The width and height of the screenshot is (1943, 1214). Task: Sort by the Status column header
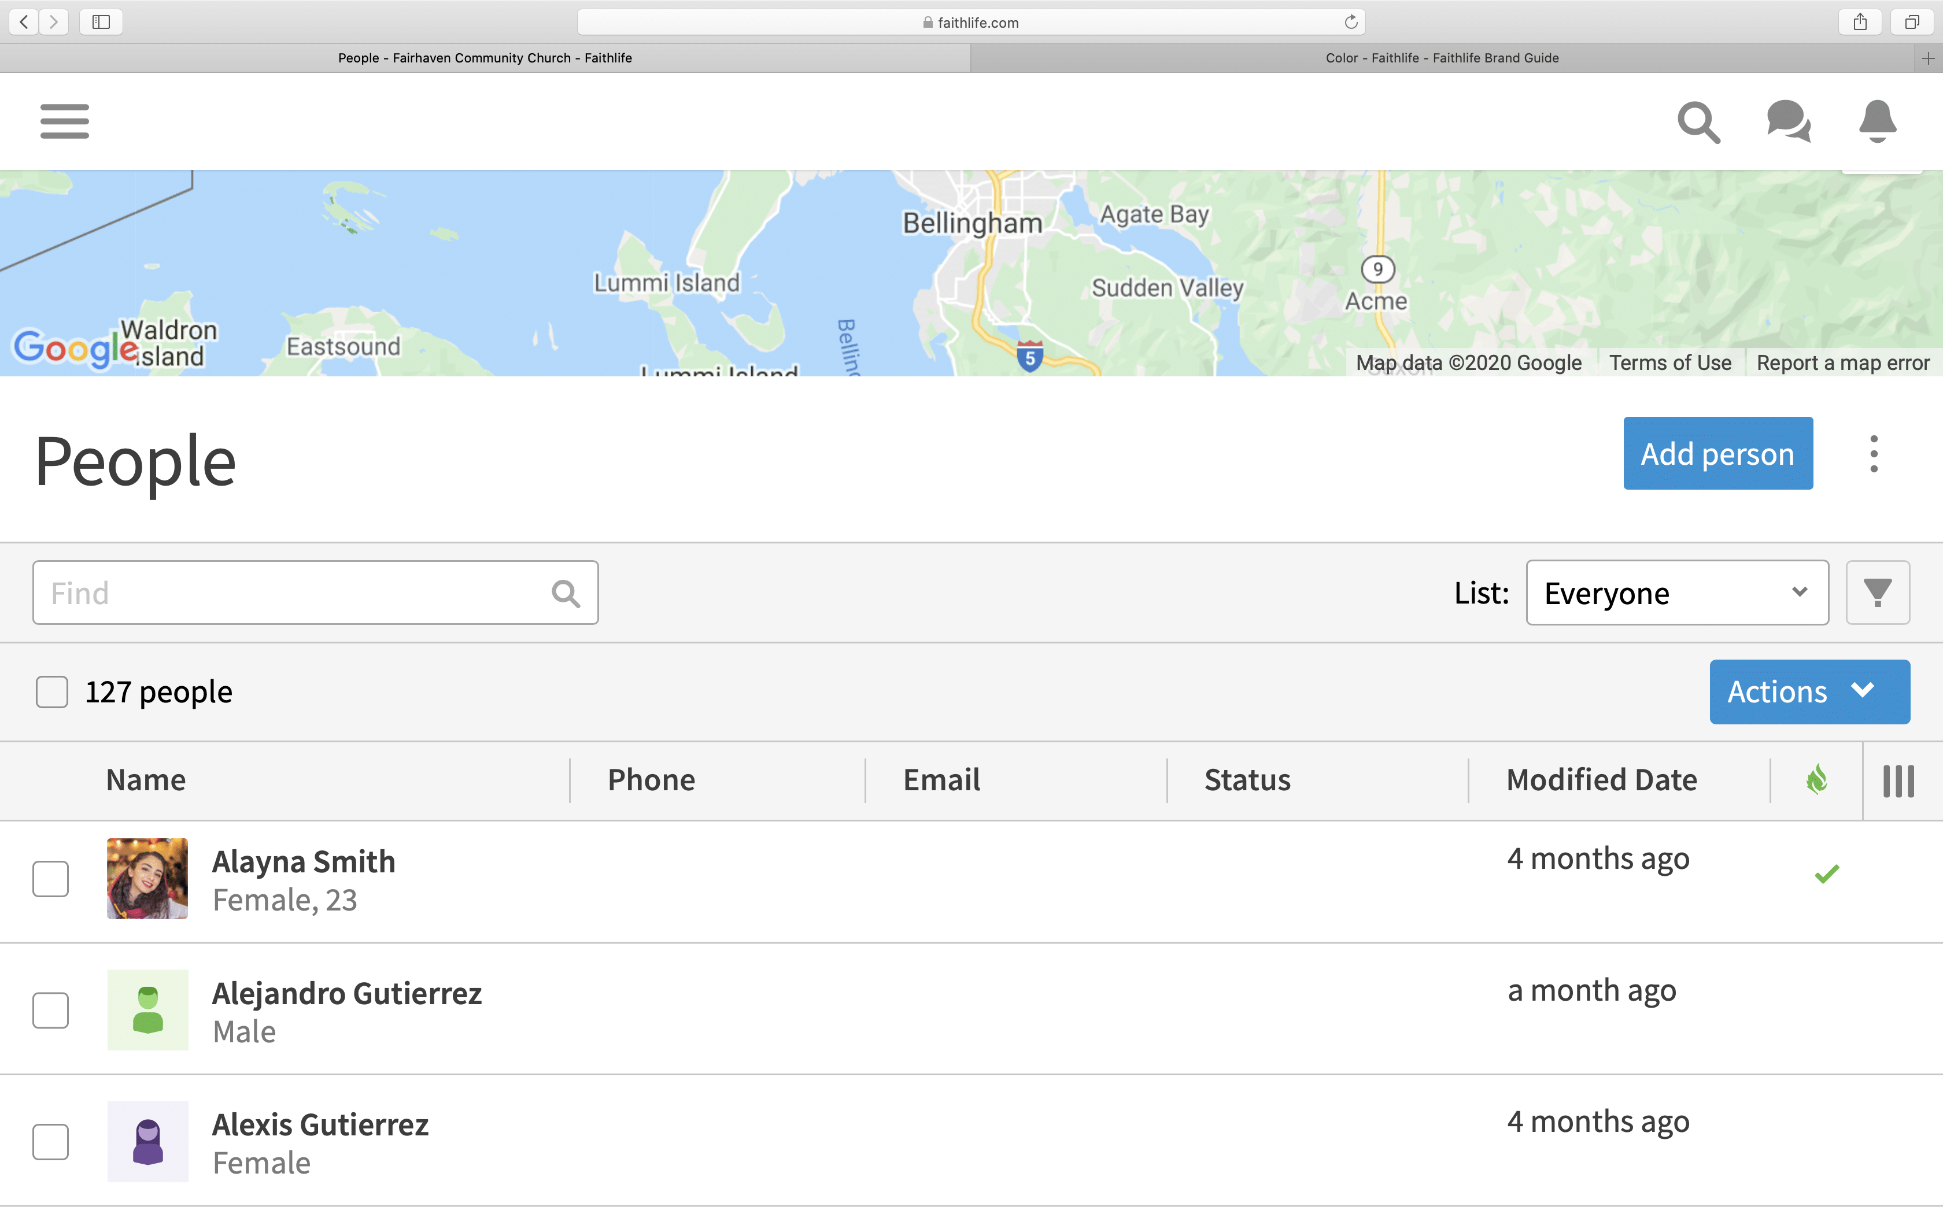point(1248,780)
